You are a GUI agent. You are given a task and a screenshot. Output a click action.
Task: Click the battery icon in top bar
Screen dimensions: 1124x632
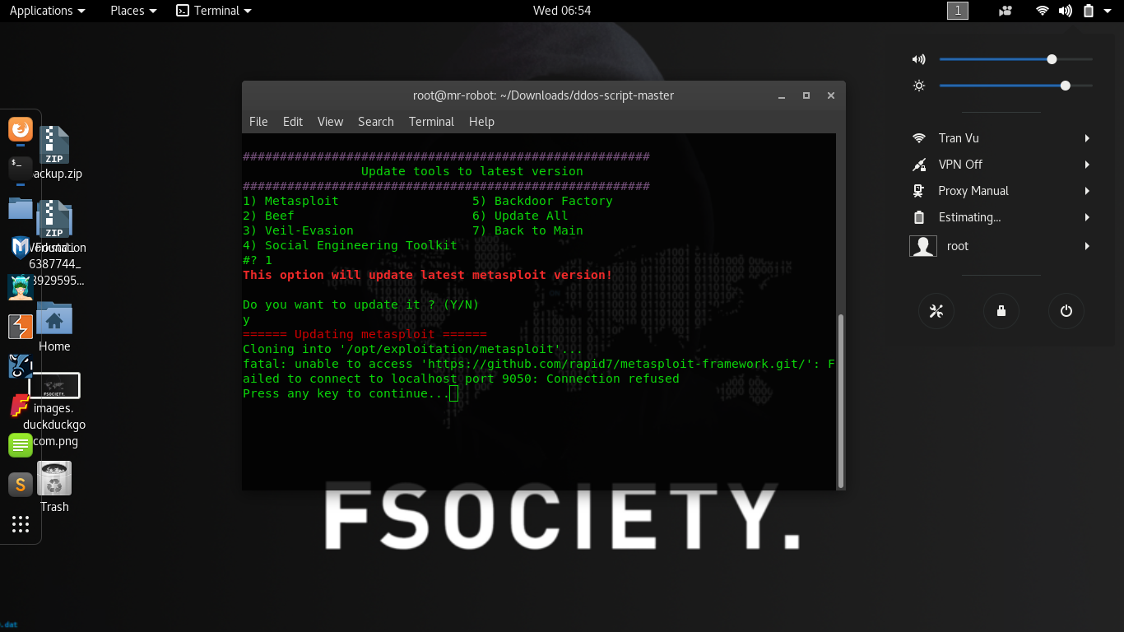click(x=1089, y=11)
